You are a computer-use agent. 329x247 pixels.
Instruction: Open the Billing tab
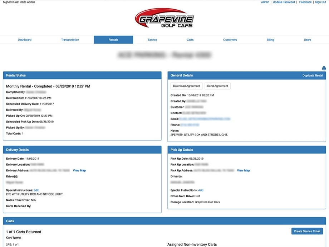coord(270,40)
